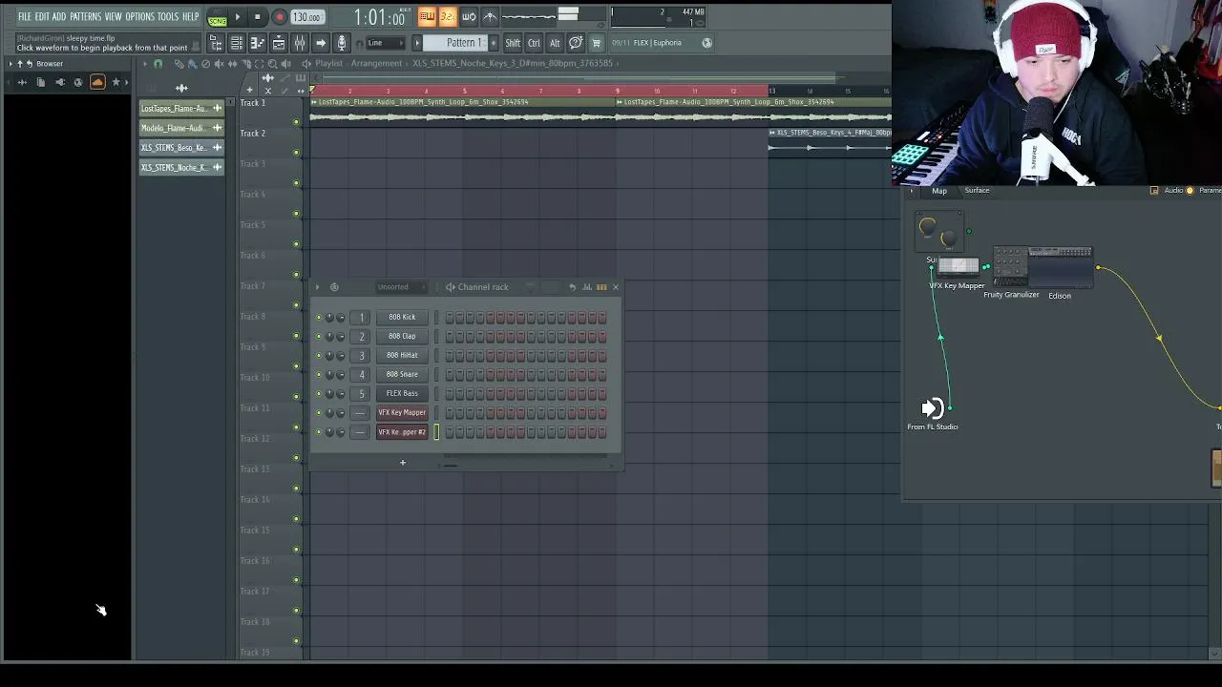Click the Stop transport button
The height and width of the screenshot is (687, 1222).
pyautogui.click(x=258, y=17)
